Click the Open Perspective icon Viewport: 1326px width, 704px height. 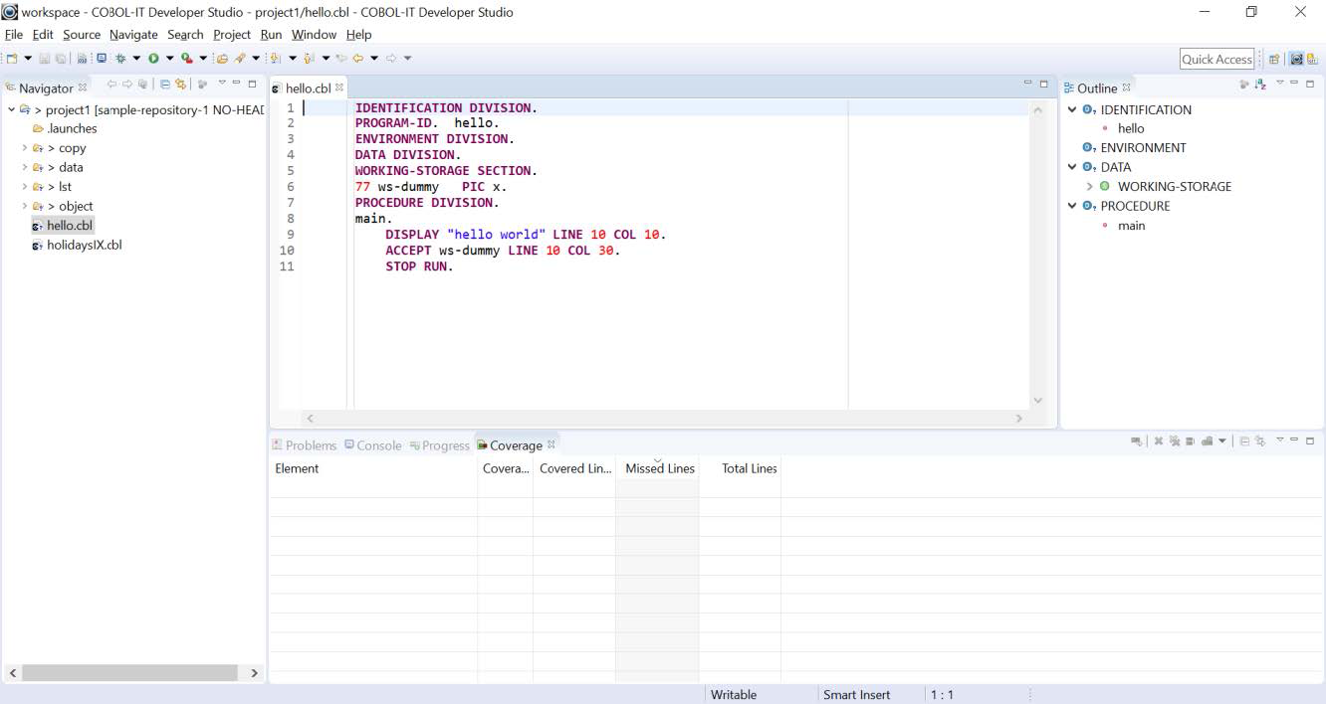point(1274,60)
